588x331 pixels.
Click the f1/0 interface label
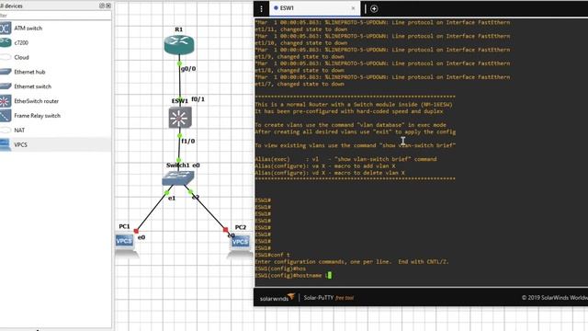click(x=188, y=141)
